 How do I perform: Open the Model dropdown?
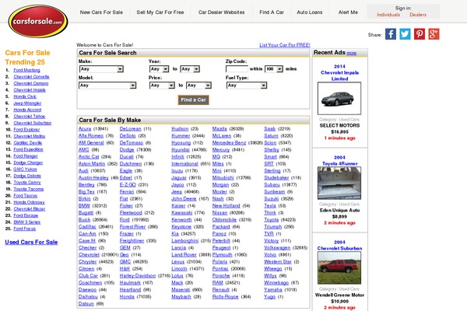107,86
